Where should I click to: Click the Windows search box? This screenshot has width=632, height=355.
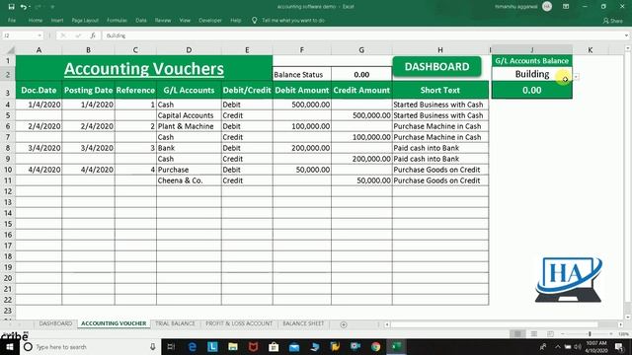point(90,346)
